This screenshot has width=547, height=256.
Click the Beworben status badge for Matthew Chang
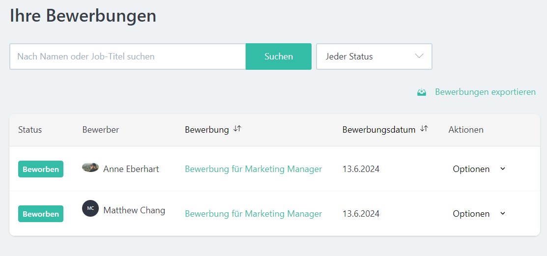click(41, 214)
